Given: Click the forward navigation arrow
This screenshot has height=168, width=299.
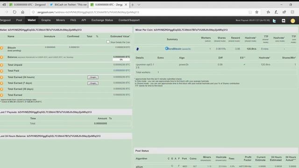Looking at the screenshot, I should point(7,12).
